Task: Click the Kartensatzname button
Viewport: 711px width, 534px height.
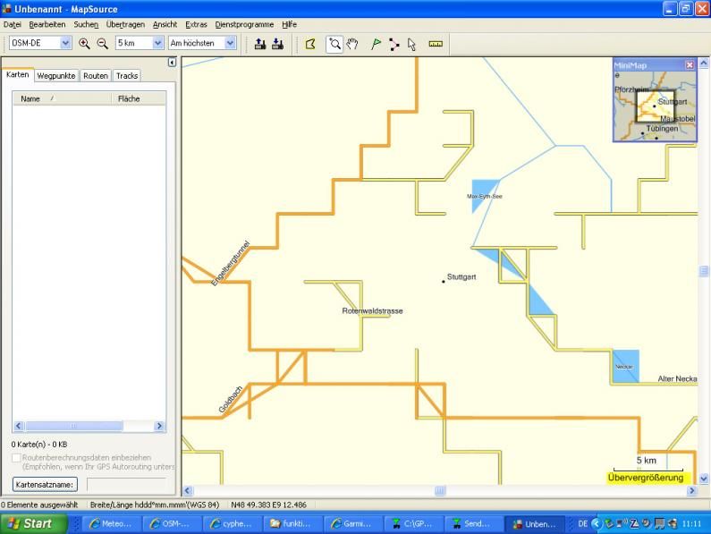Action: (45, 485)
